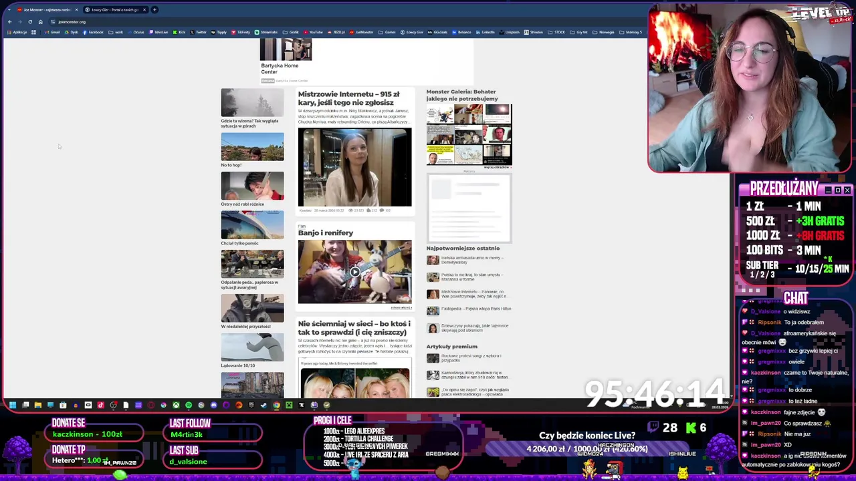
Task: Open the GG.deals bookmark
Action: 438,32
